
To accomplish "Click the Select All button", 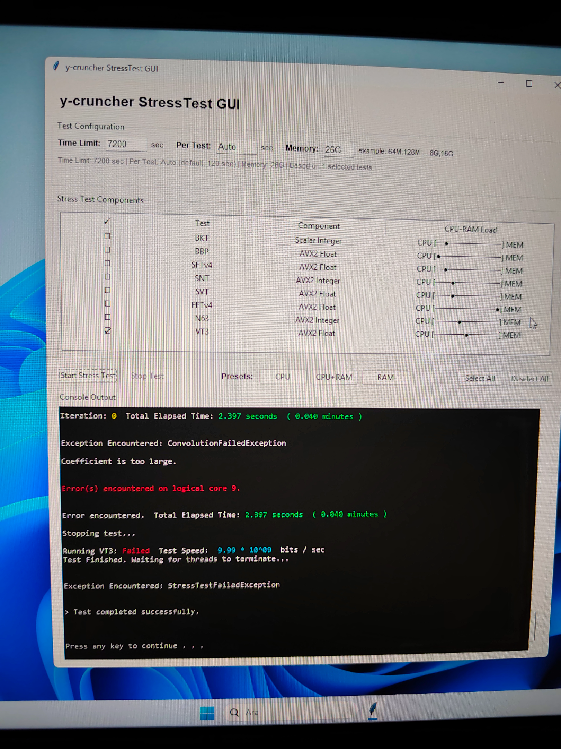I will point(480,378).
